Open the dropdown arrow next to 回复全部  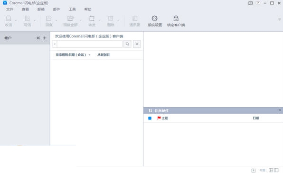point(80,21)
